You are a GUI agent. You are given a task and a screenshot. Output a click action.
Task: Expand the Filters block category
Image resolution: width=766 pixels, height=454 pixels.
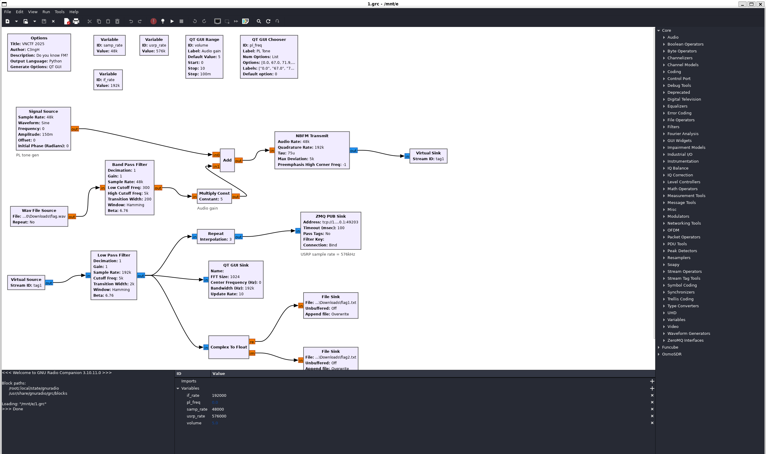coord(664,127)
